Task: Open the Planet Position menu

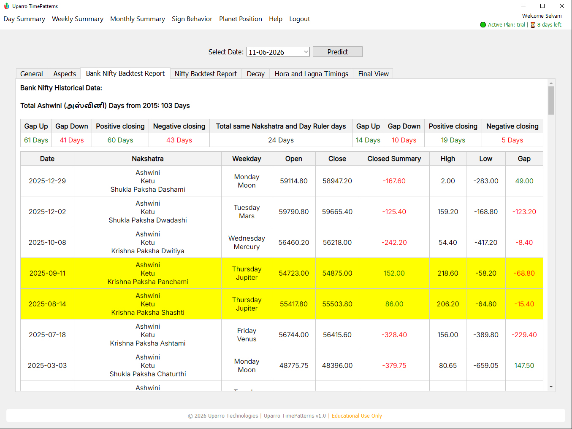Action: point(241,19)
